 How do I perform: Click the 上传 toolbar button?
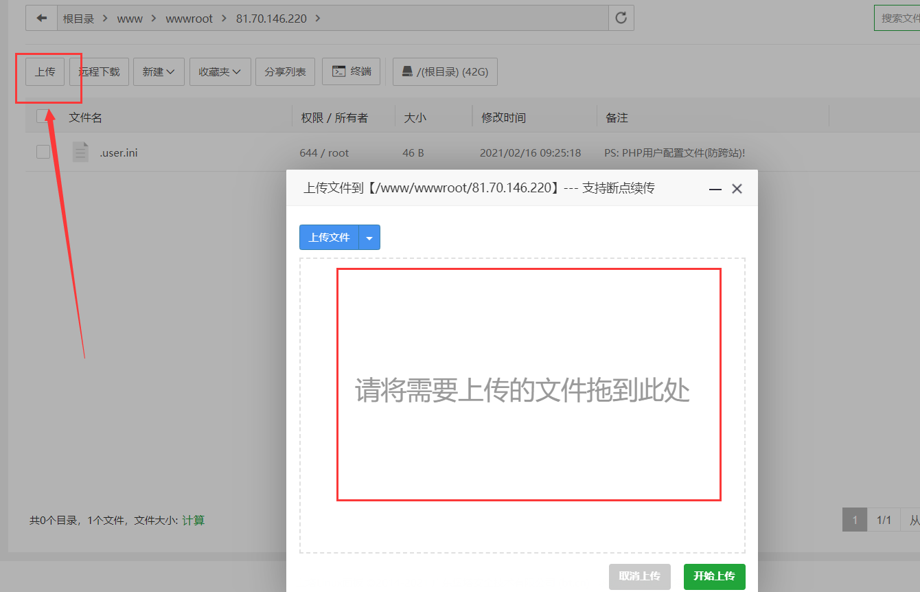(45, 71)
